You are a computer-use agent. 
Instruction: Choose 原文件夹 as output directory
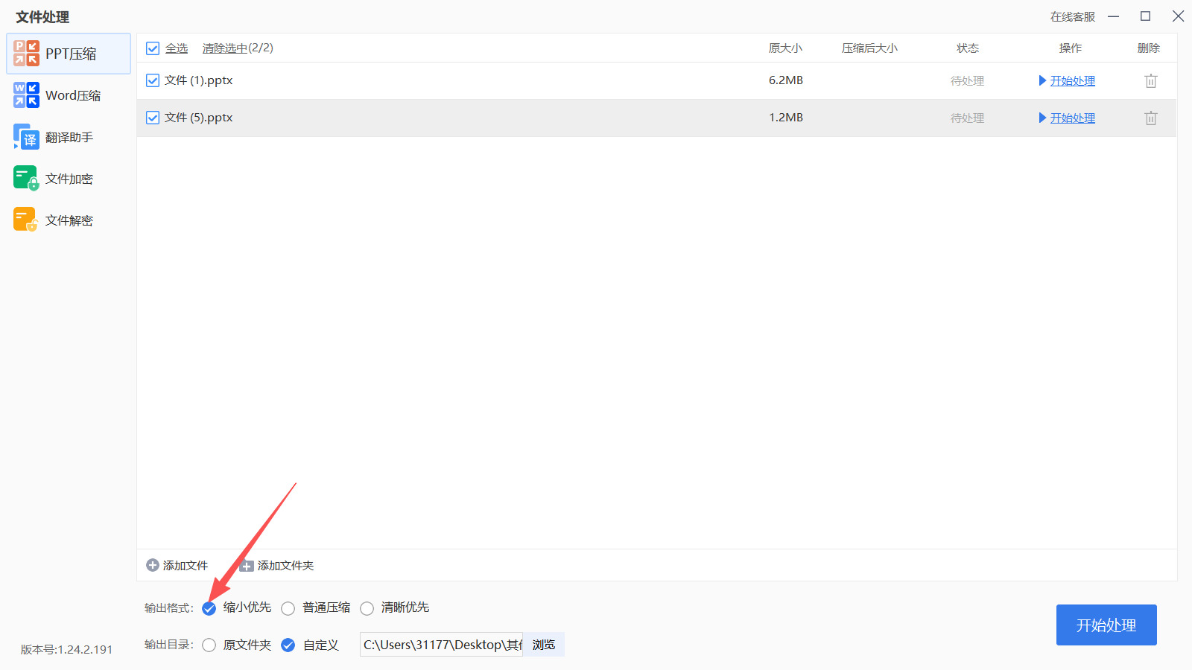tap(209, 645)
